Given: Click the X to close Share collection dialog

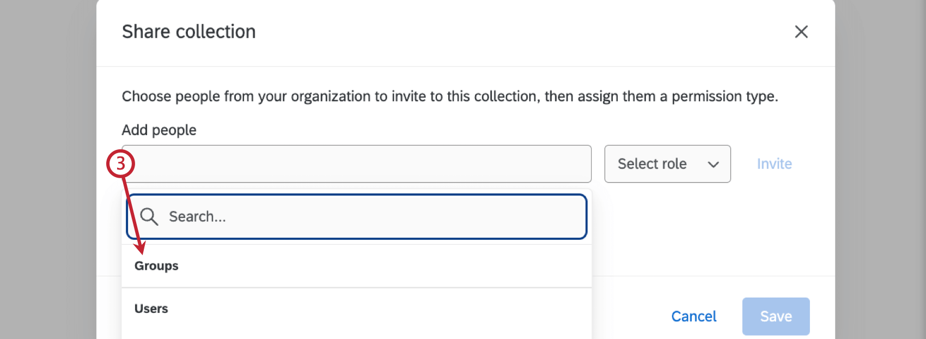Looking at the screenshot, I should (x=801, y=32).
